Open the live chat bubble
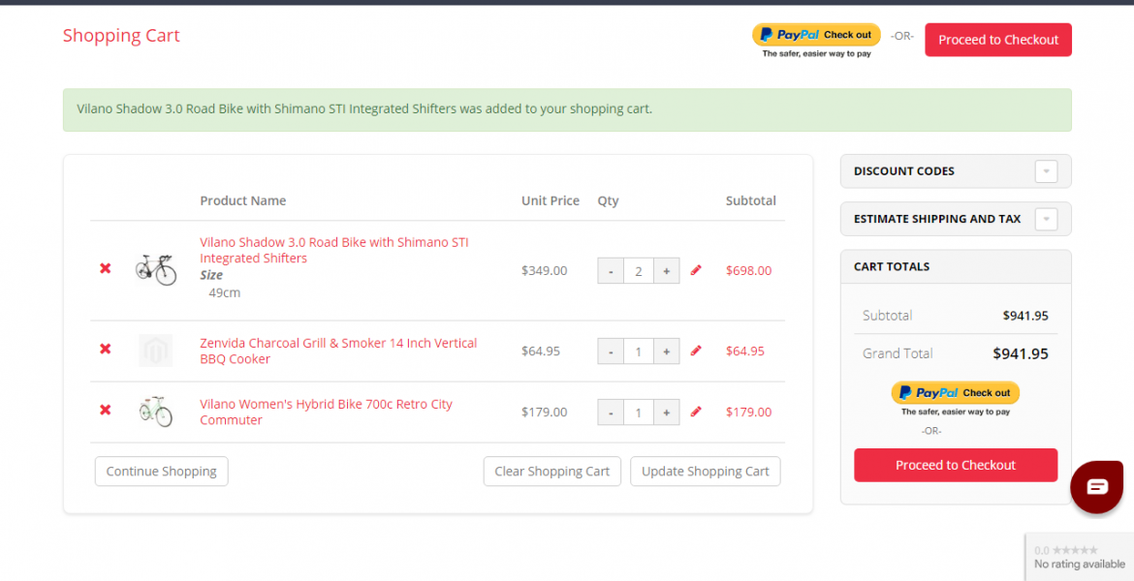 [x=1096, y=487]
